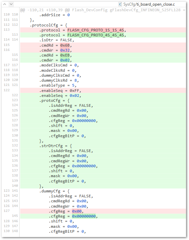Click added line .cmdRd = 0xEB
This screenshot has height=240, width=189.
(x=103, y=55)
